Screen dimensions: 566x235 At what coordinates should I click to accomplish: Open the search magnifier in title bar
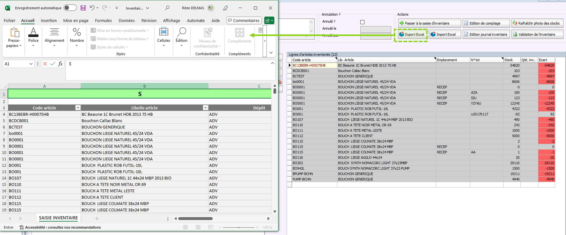pyautogui.click(x=167, y=8)
